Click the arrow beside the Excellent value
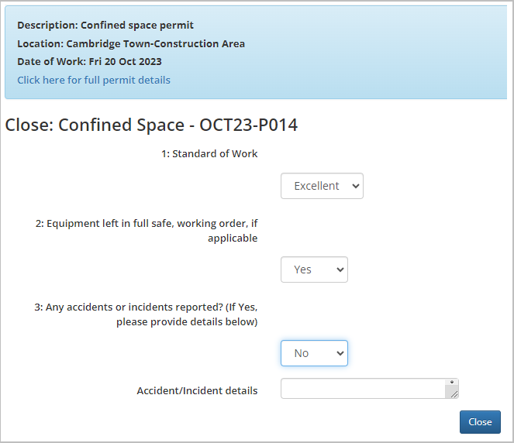Screen dimensions: 514x443 (355, 186)
